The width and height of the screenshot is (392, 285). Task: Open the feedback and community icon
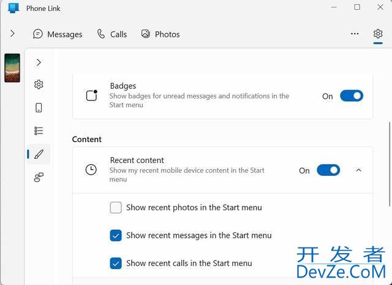tap(39, 177)
